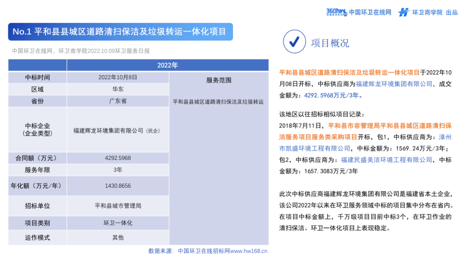Select the 3年 value cell
Viewport: 466px width, 258px height.
tap(118, 170)
